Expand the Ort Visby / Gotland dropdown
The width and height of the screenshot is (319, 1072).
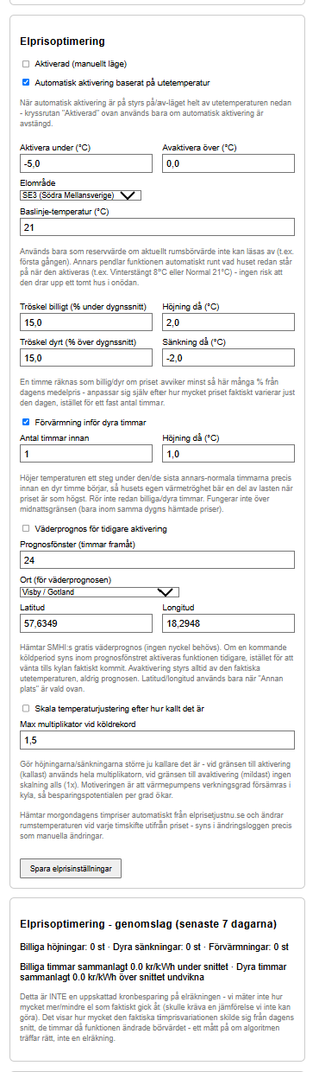(x=99, y=568)
